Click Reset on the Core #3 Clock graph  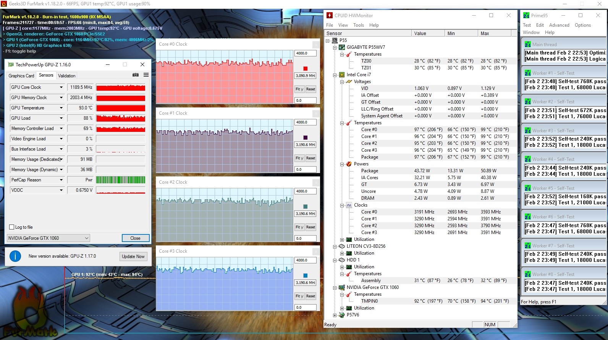311,296
